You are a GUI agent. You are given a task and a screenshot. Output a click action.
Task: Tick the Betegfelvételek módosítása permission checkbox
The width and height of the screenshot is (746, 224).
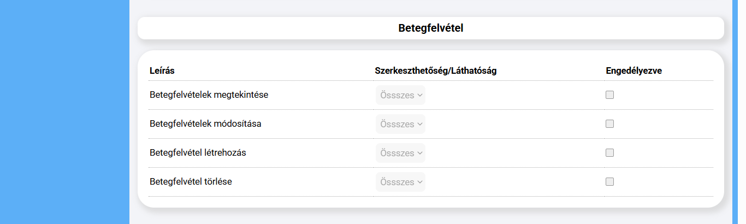609,124
